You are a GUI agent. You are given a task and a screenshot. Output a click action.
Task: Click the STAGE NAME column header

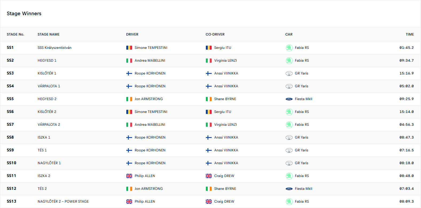click(x=49, y=34)
